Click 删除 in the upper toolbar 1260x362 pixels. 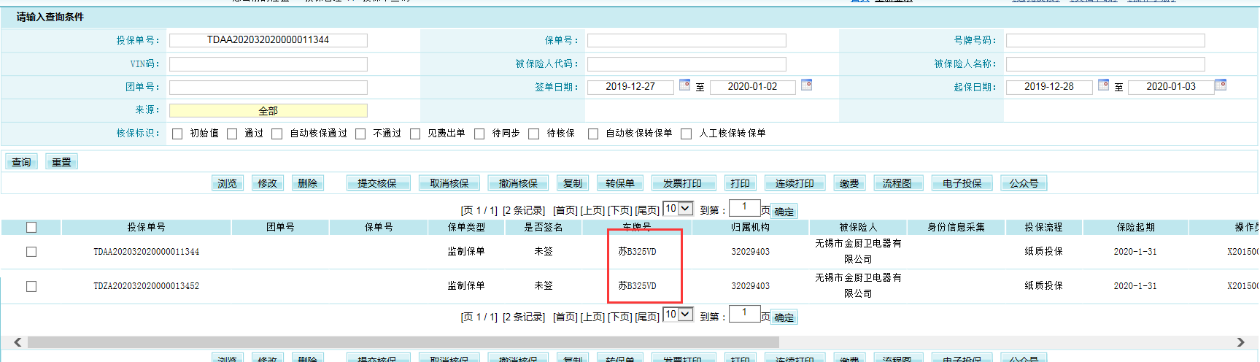click(307, 183)
